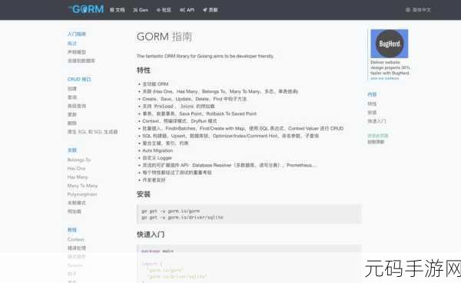Open the 删除 sidebar link
461x283 pixels.
click(x=72, y=123)
